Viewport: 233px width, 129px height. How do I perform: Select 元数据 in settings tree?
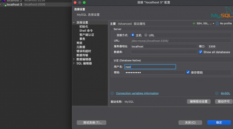point(81,47)
